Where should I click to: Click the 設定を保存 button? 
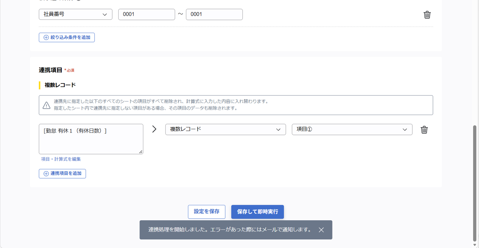207,212
